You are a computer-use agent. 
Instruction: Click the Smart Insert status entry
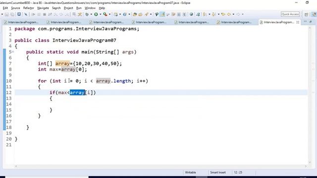click(x=218, y=173)
